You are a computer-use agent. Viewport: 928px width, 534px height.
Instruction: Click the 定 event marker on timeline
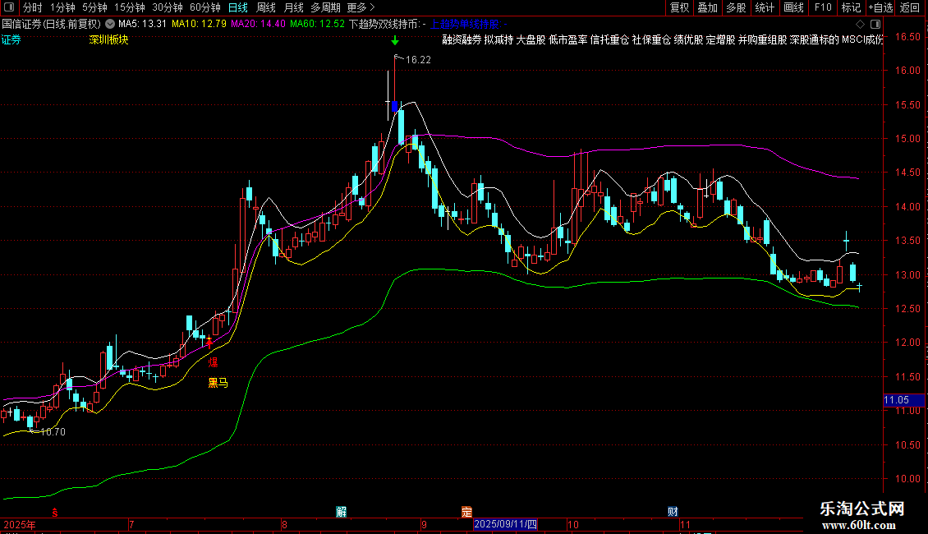click(466, 511)
